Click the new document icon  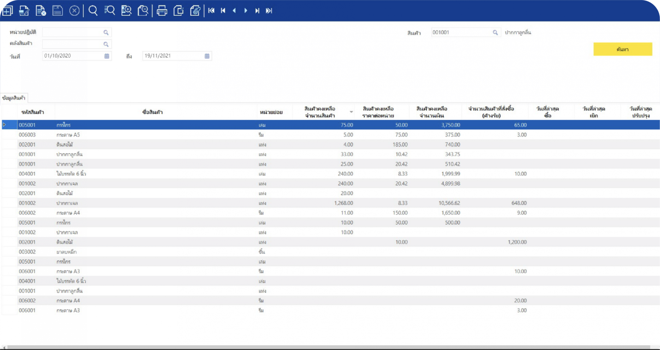click(7, 11)
